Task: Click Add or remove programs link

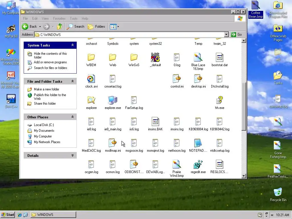Action: click(x=50, y=62)
